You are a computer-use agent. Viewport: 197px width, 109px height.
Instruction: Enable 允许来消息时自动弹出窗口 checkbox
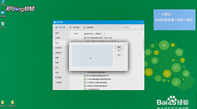click(85, 72)
